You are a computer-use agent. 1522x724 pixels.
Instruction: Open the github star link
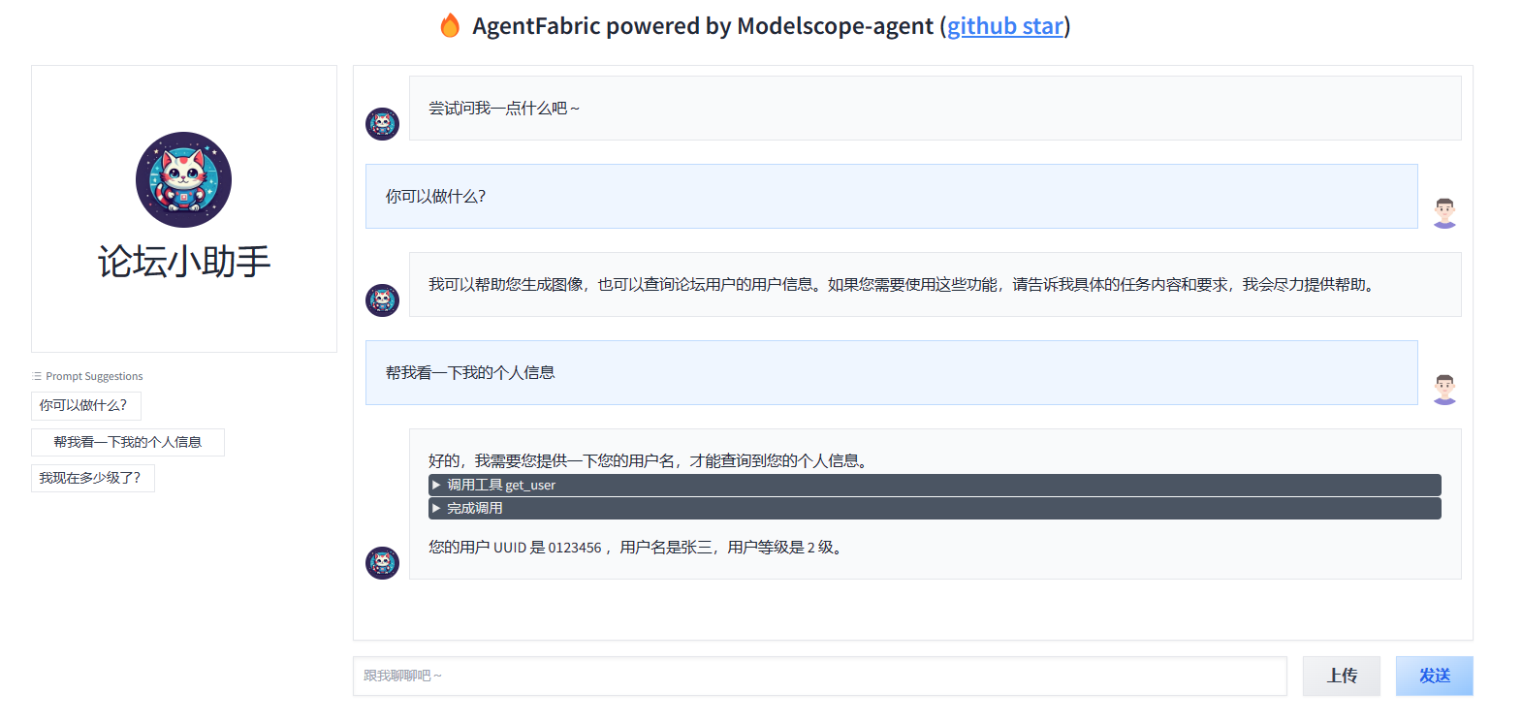[x=1004, y=26]
